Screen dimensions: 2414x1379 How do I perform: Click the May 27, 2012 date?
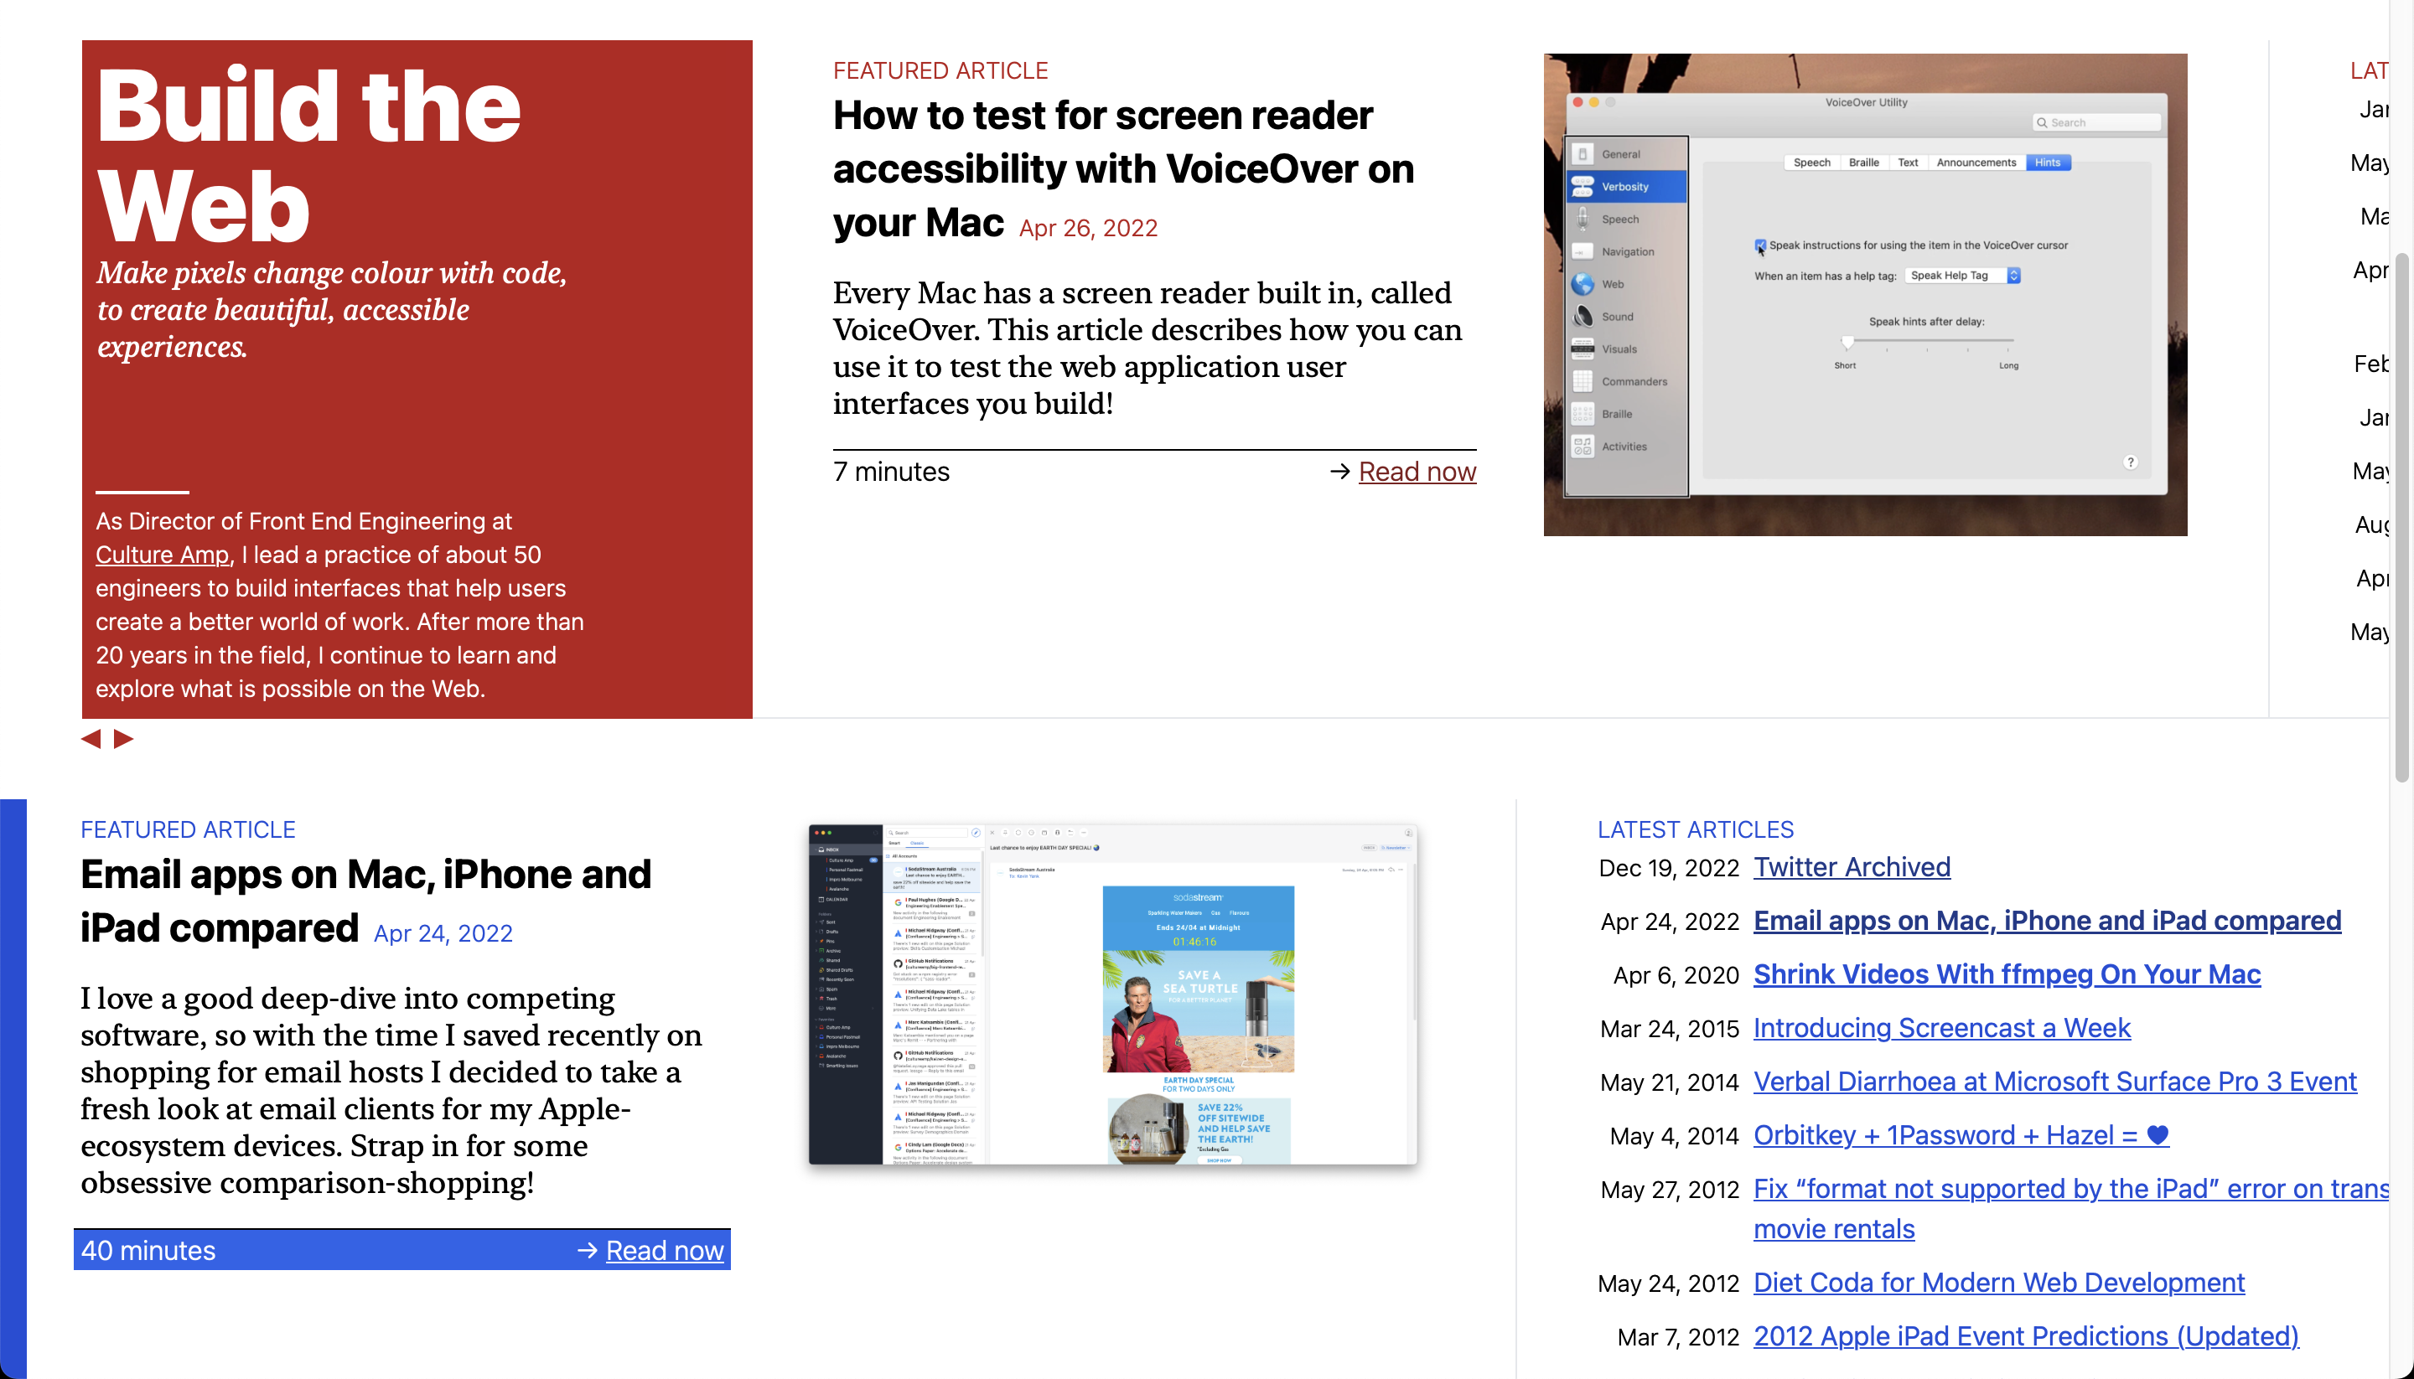point(1670,1190)
